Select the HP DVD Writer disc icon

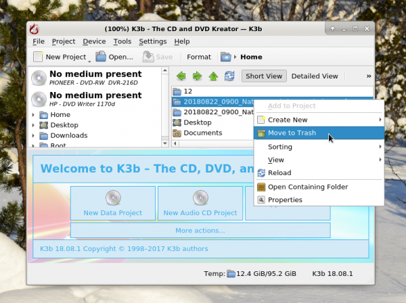tap(39, 99)
